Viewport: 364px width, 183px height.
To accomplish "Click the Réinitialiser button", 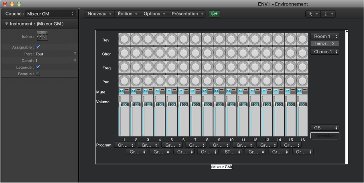I will coord(325,136).
